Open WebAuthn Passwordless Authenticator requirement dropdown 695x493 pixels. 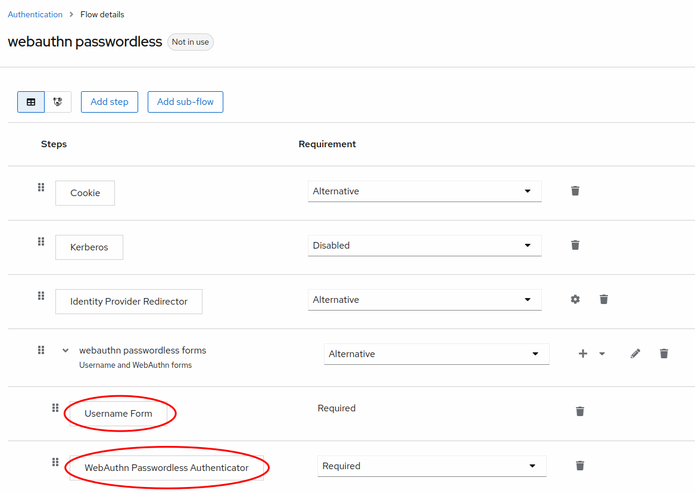click(431, 466)
